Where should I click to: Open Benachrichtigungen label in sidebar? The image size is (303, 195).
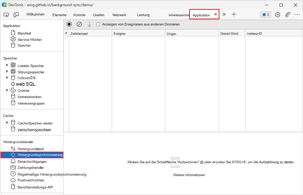(32, 161)
